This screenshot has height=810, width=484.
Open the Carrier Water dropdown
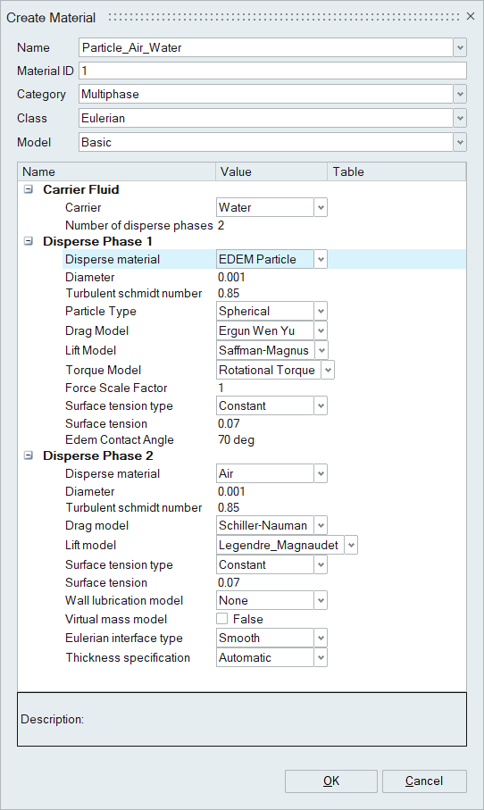point(321,208)
